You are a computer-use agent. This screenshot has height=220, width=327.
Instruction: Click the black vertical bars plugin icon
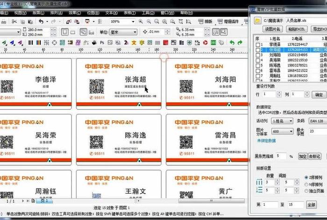pos(30,43)
